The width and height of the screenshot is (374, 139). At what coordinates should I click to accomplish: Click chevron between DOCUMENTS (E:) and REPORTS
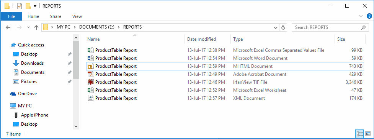point(119,27)
